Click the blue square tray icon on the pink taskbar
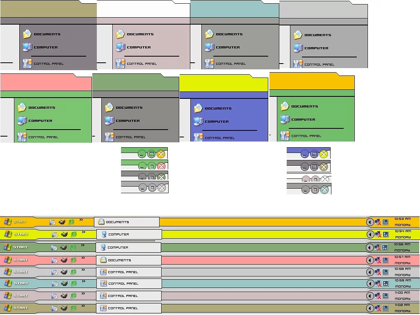 click(x=385, y=260)
